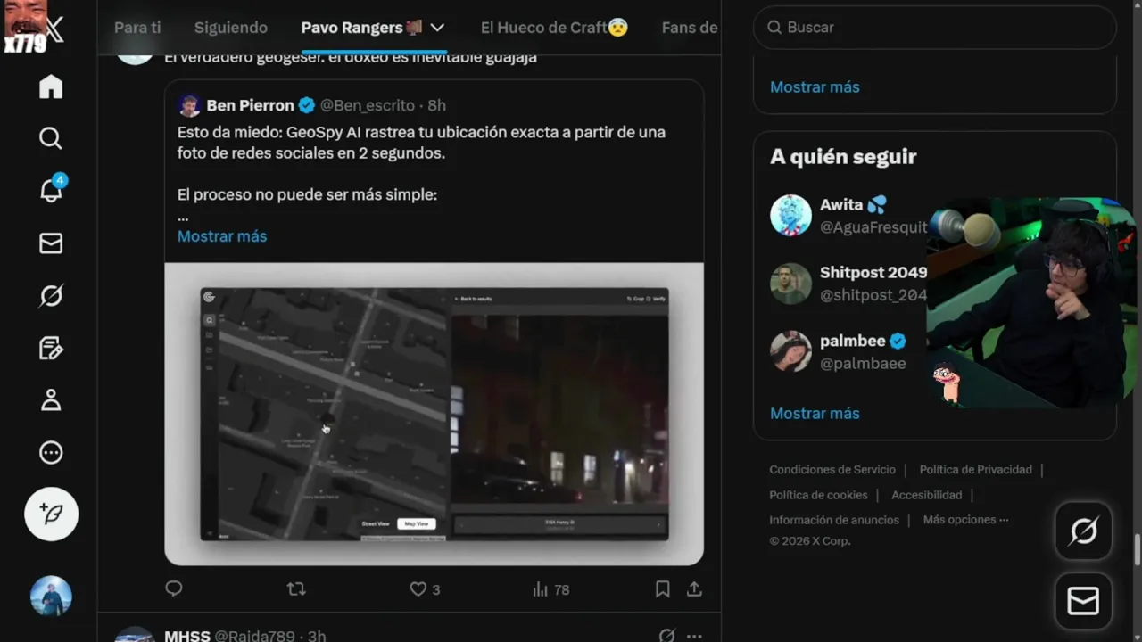Click Ben Pierron verified badge
This screenshot has height=642, width=1142.
tap(306, 105)
